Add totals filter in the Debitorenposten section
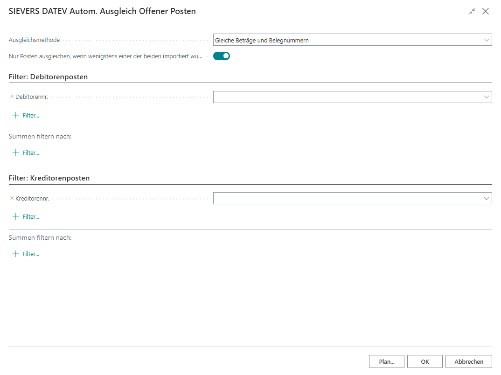The image size is (501, 375). click(26, 153)
